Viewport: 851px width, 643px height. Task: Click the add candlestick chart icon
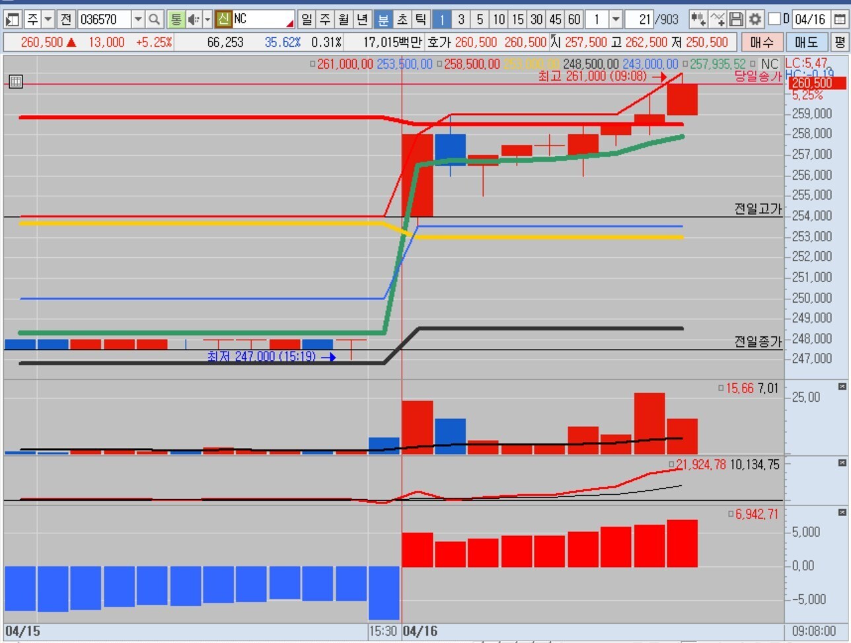[x=698, y=19]
